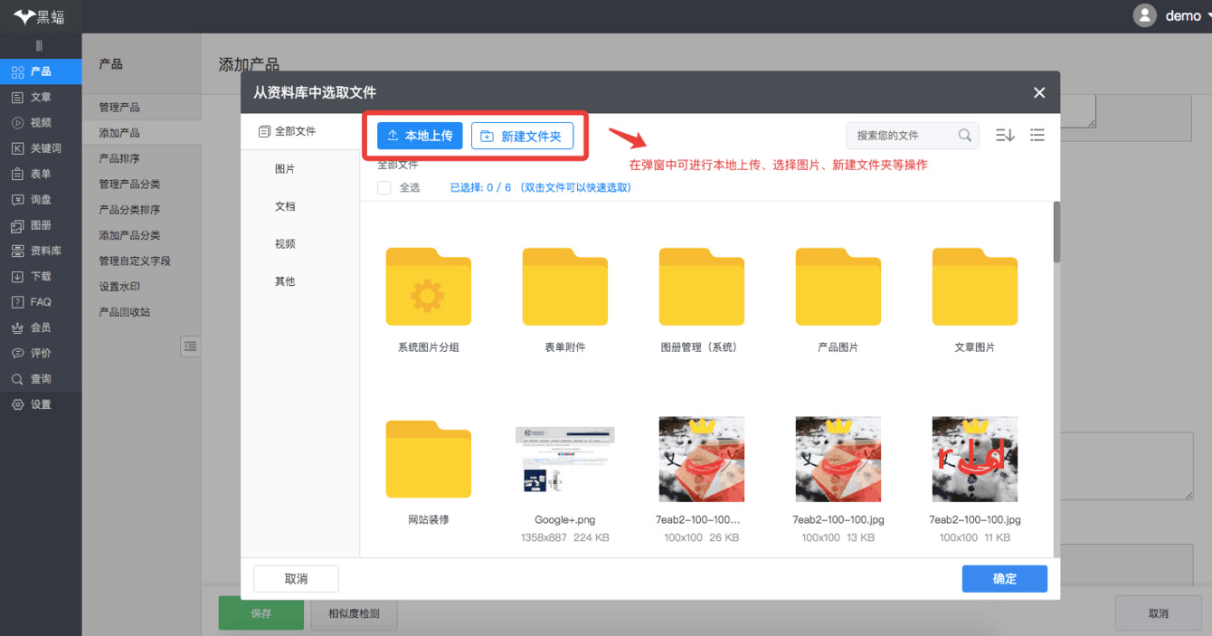This screenshot has width=1212, height=636.
Task: Switch to list view icon
Action: point(1037,135)
